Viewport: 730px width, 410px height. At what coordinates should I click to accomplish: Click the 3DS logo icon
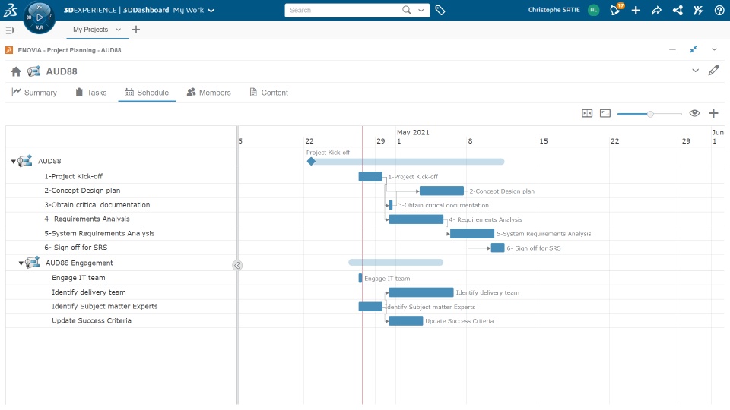[x=10, y=10]
